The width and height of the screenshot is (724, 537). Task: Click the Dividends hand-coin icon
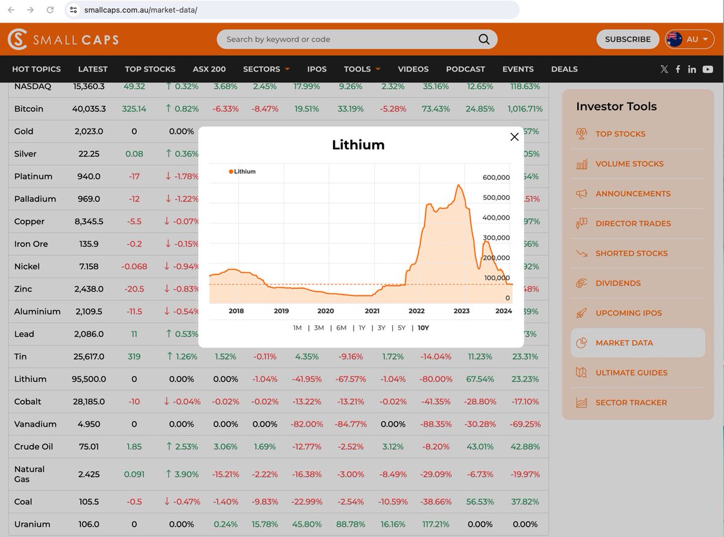(582, 283)
